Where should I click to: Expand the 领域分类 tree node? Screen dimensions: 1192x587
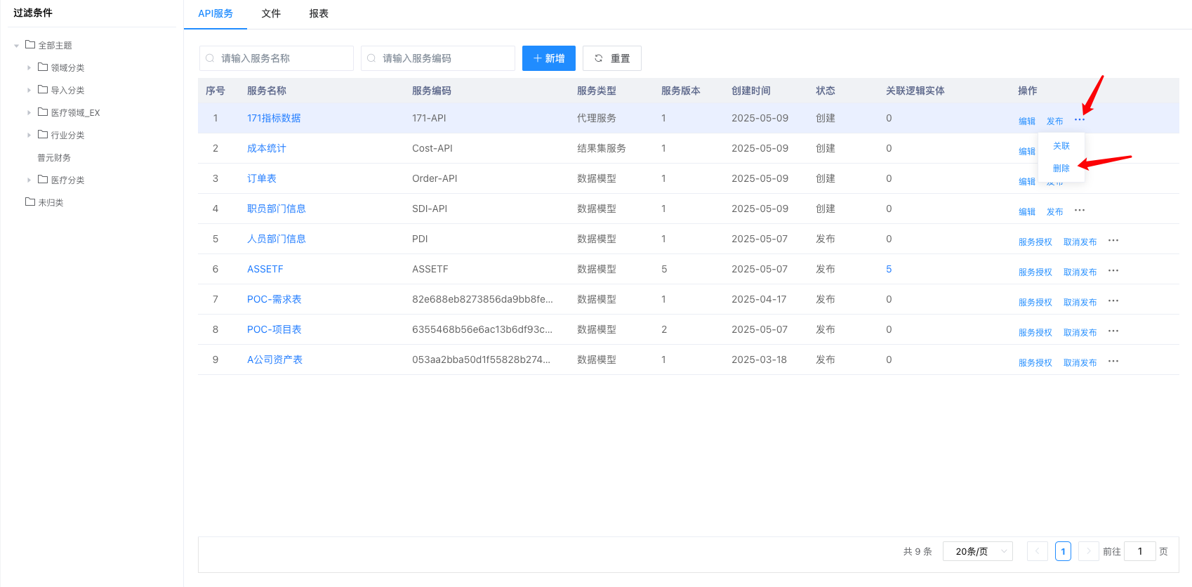pos(29,68)
